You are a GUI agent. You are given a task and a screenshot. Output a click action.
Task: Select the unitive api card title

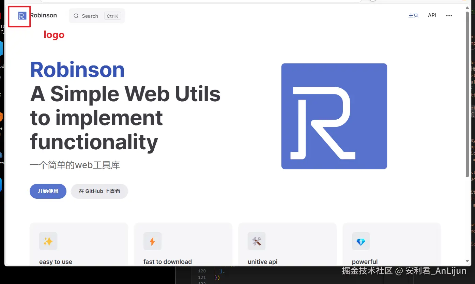(262, 262)
